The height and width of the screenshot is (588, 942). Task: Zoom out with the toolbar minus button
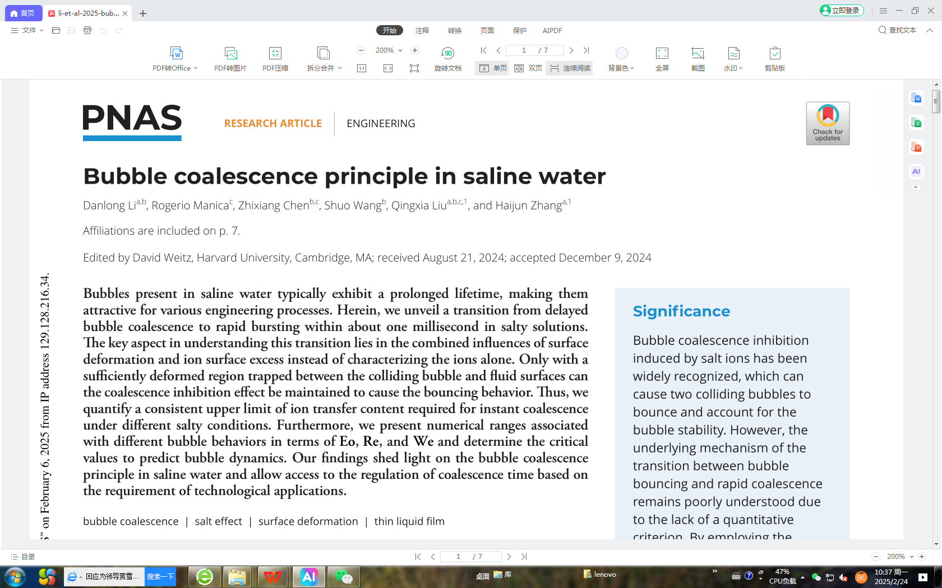click(362, 50)
